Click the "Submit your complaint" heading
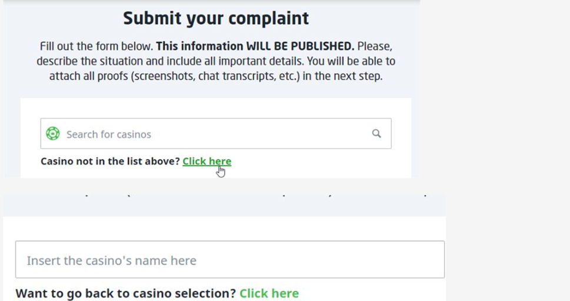The height and width of the screenshot is (301, 570). 216,18
